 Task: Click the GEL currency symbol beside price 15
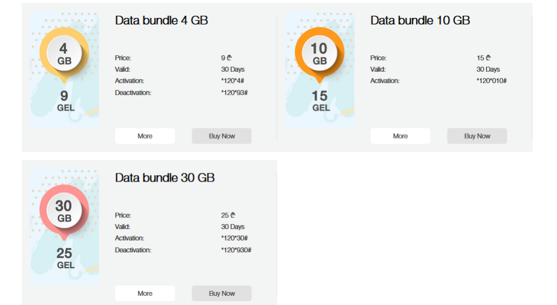[x=488, y=58]
